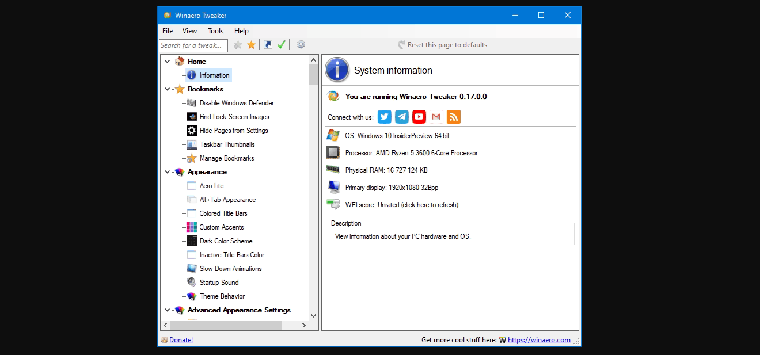Open settings via toolbar gear icon
The width and height of the screenshot is (760, 355).
click(x=301, y=45)
